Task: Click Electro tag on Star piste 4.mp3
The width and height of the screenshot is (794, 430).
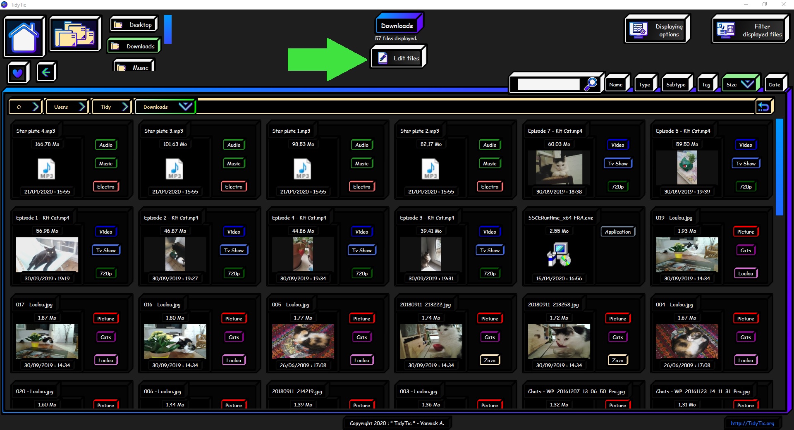Action: 106,186
